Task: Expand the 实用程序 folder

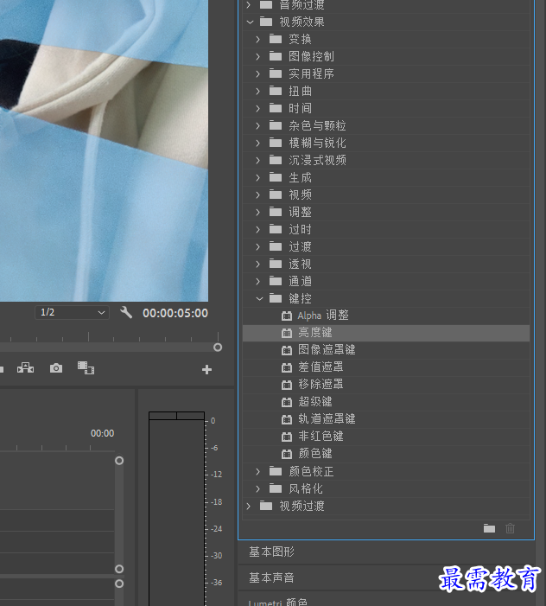Action: (x=258, y=73)
